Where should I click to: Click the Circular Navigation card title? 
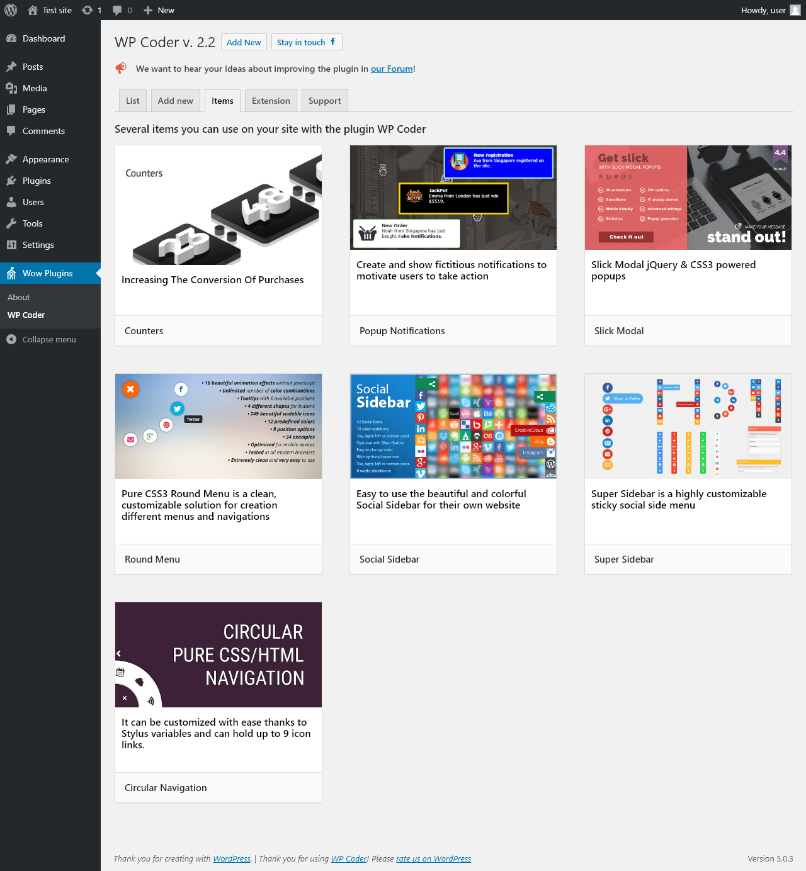click(x=166, y=788)
